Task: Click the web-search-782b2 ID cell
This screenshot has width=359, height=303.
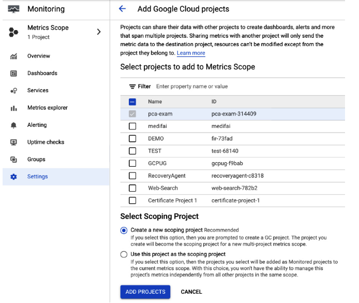Action: click(x=234, y=188)
